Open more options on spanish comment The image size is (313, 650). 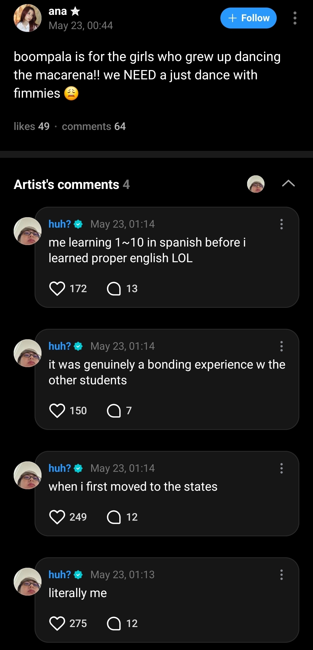(281, 224)
